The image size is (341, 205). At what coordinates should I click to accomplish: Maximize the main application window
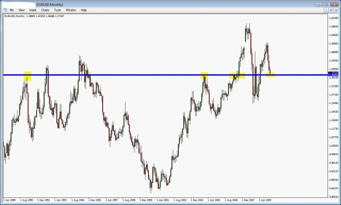click(326, 4)
